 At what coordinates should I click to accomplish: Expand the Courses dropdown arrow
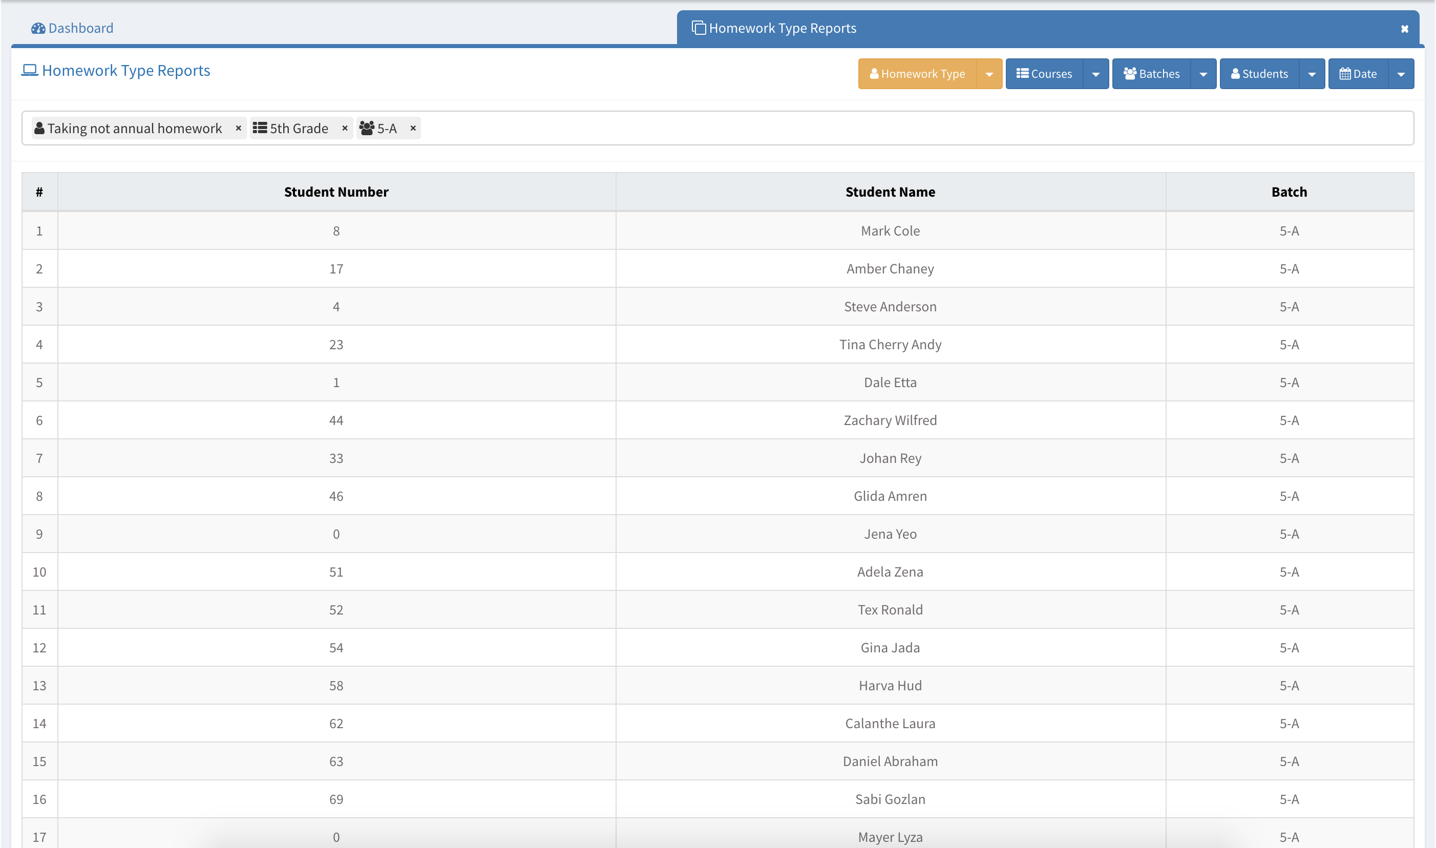pyautogui.click(x=1095, y=74)
